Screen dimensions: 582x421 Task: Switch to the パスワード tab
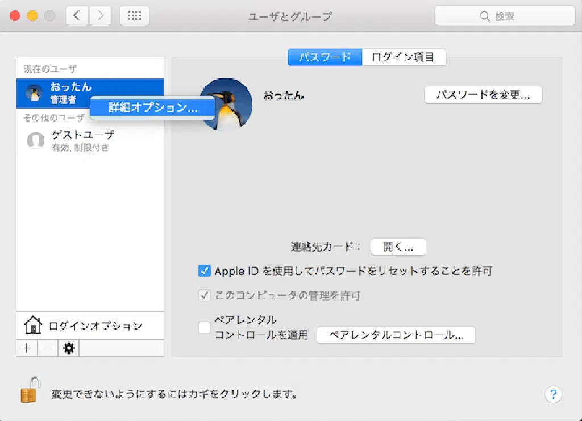point(325,57)
